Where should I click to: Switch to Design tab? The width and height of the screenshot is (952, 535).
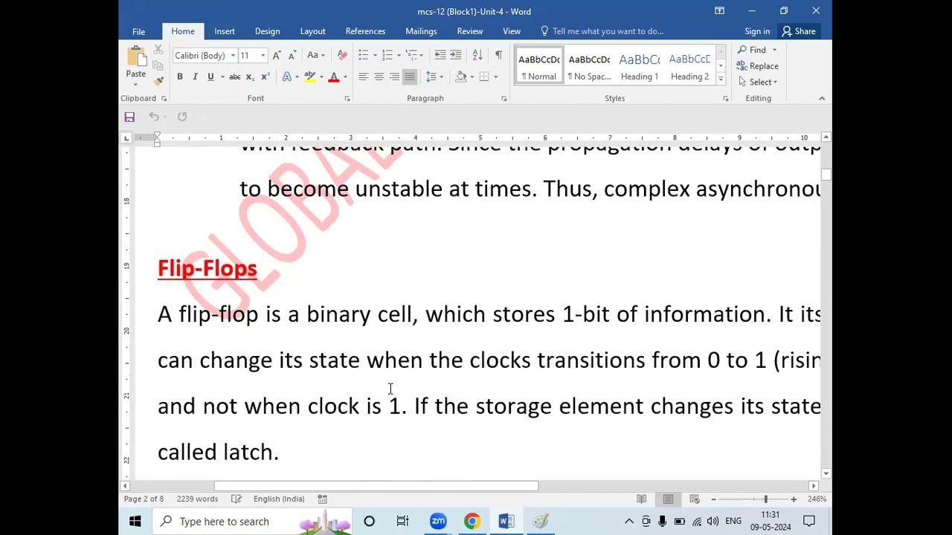tap(267, 31)
